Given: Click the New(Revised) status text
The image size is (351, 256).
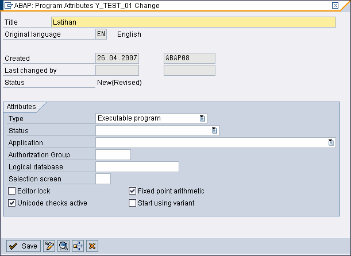Looking at the screenshot, I should pos(119,83).
